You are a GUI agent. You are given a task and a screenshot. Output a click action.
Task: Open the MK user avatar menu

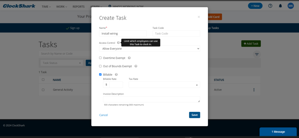point(291,6)
